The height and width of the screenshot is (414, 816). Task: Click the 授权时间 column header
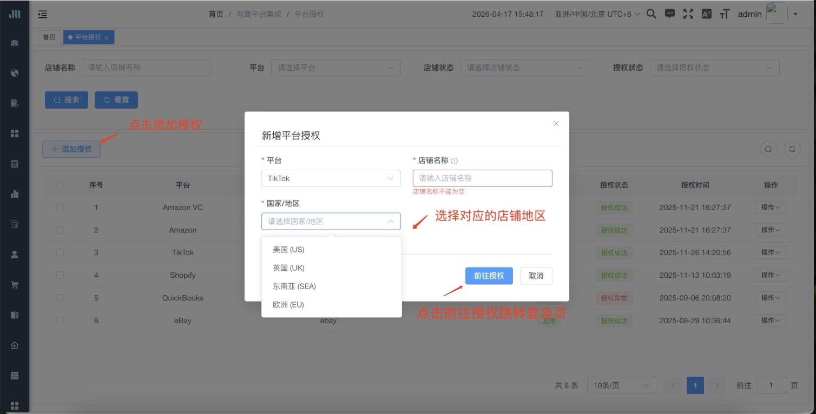click(x=695, y=185)
